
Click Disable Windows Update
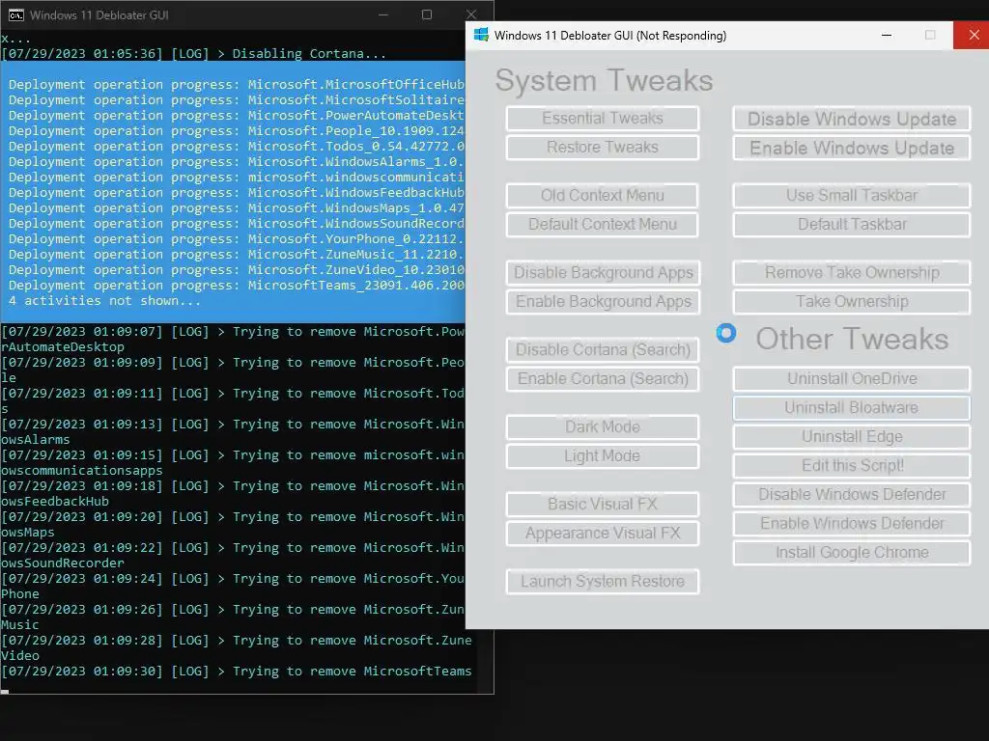pyautogui.click(x=852, y=119)
